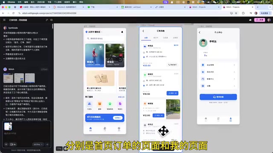Click the notification bell on home screen
This screenshot has height=153, width=273.
[122, 32]
